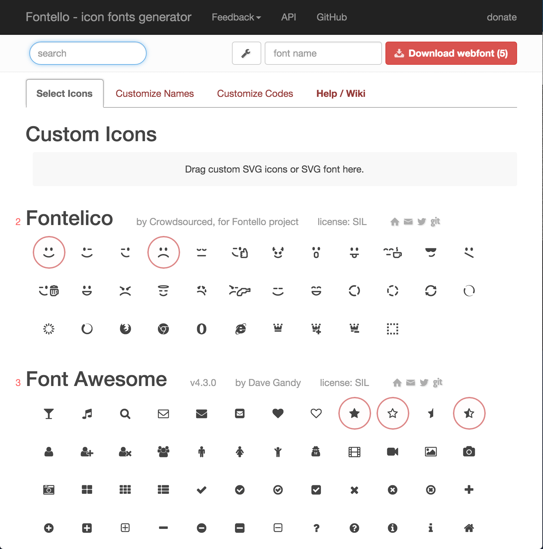The image size is (543, 549).
Task: Deselect the unhappy frowning face icon
Action: (x=163, y=252)
